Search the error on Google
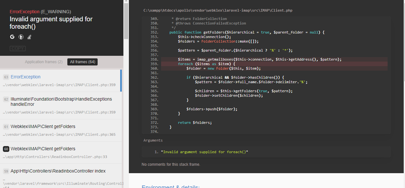Screen dimensions: 405x188 click(x=12, y=37)
